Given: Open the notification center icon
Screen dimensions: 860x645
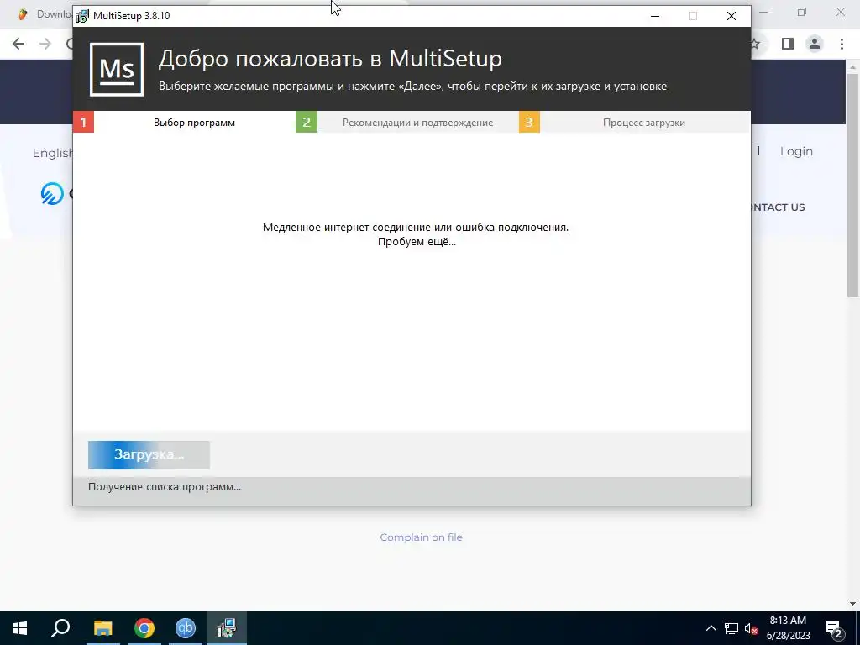Looking at the screenshot, I should tap(834, 628).
